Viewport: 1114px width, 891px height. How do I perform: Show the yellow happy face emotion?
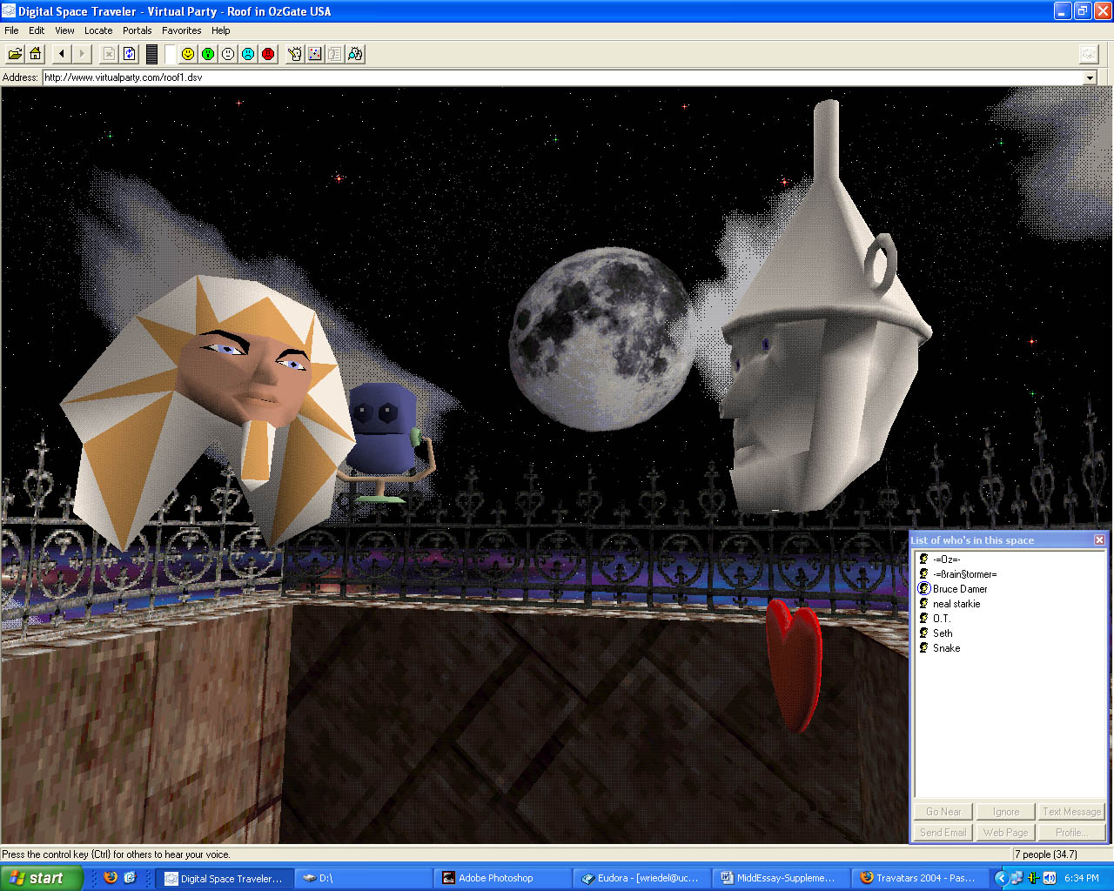click(188, 54)
